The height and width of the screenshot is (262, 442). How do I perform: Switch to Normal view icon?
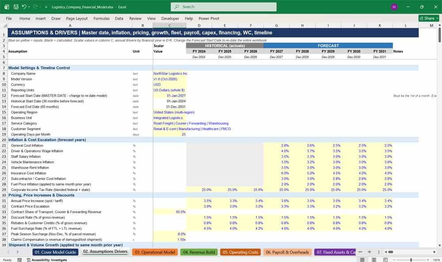(362, 260)
